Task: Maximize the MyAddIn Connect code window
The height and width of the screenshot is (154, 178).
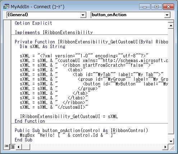Action: click(x=156, y=7)
